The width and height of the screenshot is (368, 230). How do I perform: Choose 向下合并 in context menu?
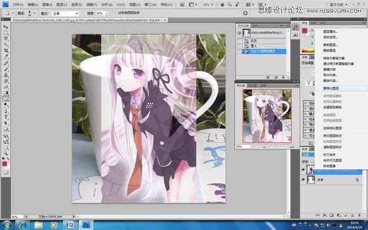pos(329,154)
